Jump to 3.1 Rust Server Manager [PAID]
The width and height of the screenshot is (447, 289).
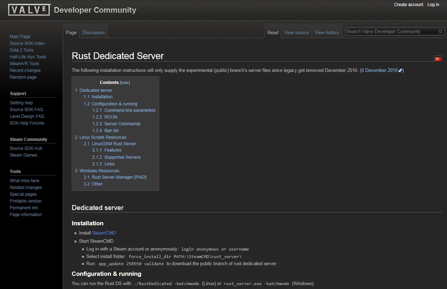click(x=115, y=177)
